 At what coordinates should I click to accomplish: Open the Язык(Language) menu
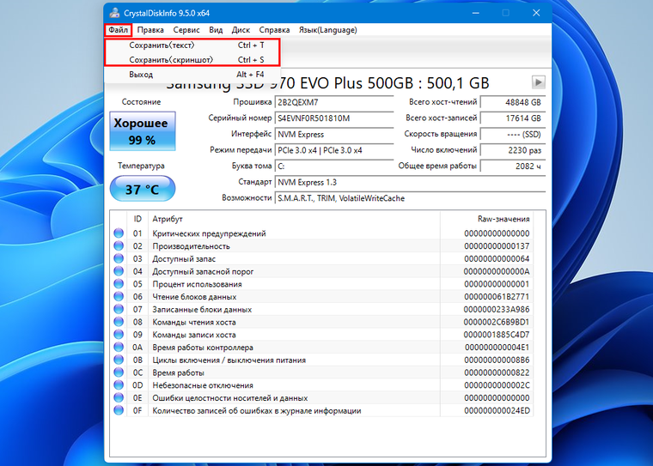tap(327, 30)
